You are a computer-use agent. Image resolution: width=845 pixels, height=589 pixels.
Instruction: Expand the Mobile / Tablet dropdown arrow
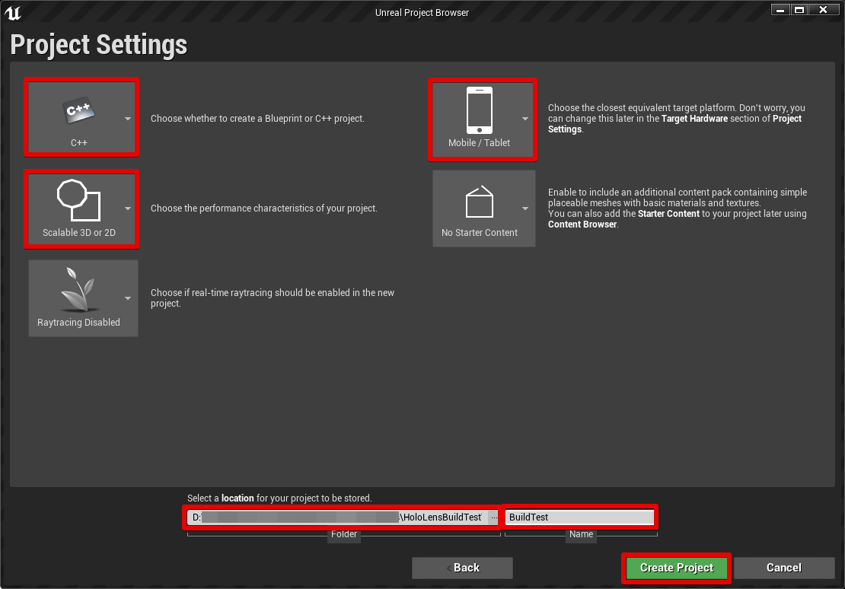(525, 119)
